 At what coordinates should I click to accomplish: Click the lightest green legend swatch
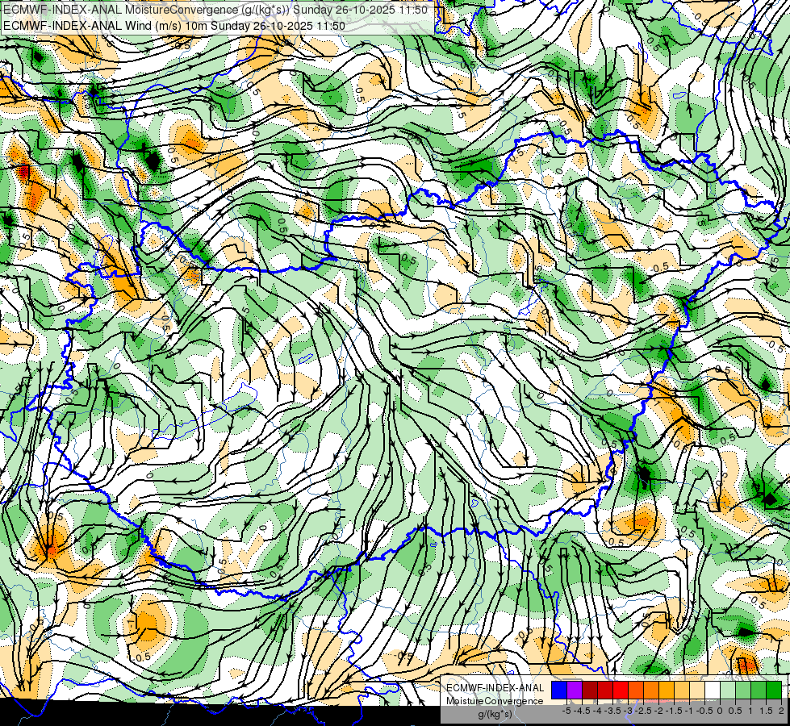tap(728, 690)
